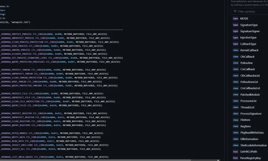268x161 pixels.
Task: Jump to the SignatureSigner symbol
Action: click(x=250, y=31)
